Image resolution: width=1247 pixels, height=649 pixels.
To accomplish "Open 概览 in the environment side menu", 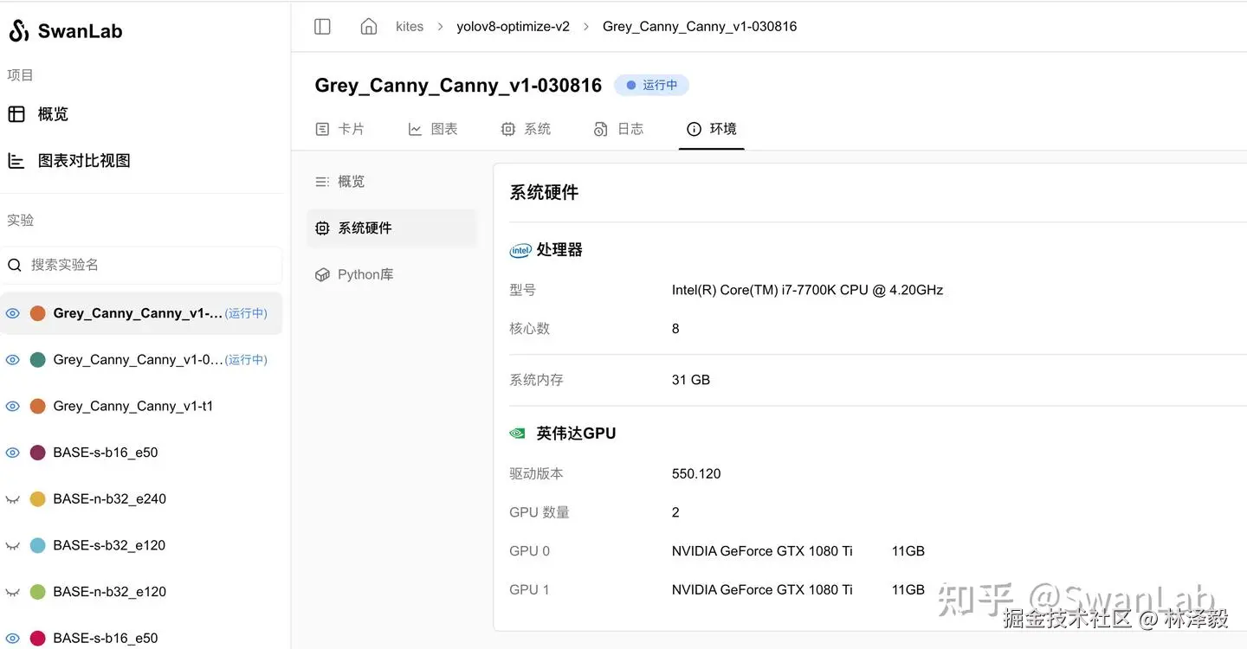I will point(391,182).
